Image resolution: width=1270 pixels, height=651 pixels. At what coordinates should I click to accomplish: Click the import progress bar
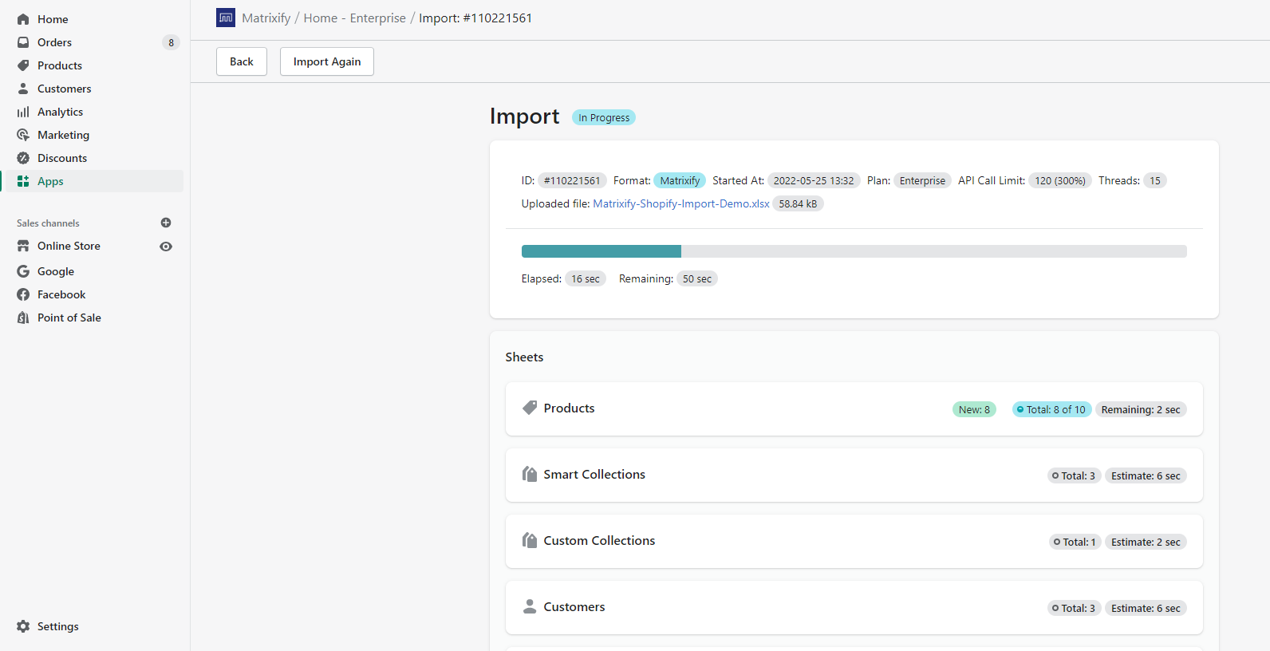click(x=854, y=251)
